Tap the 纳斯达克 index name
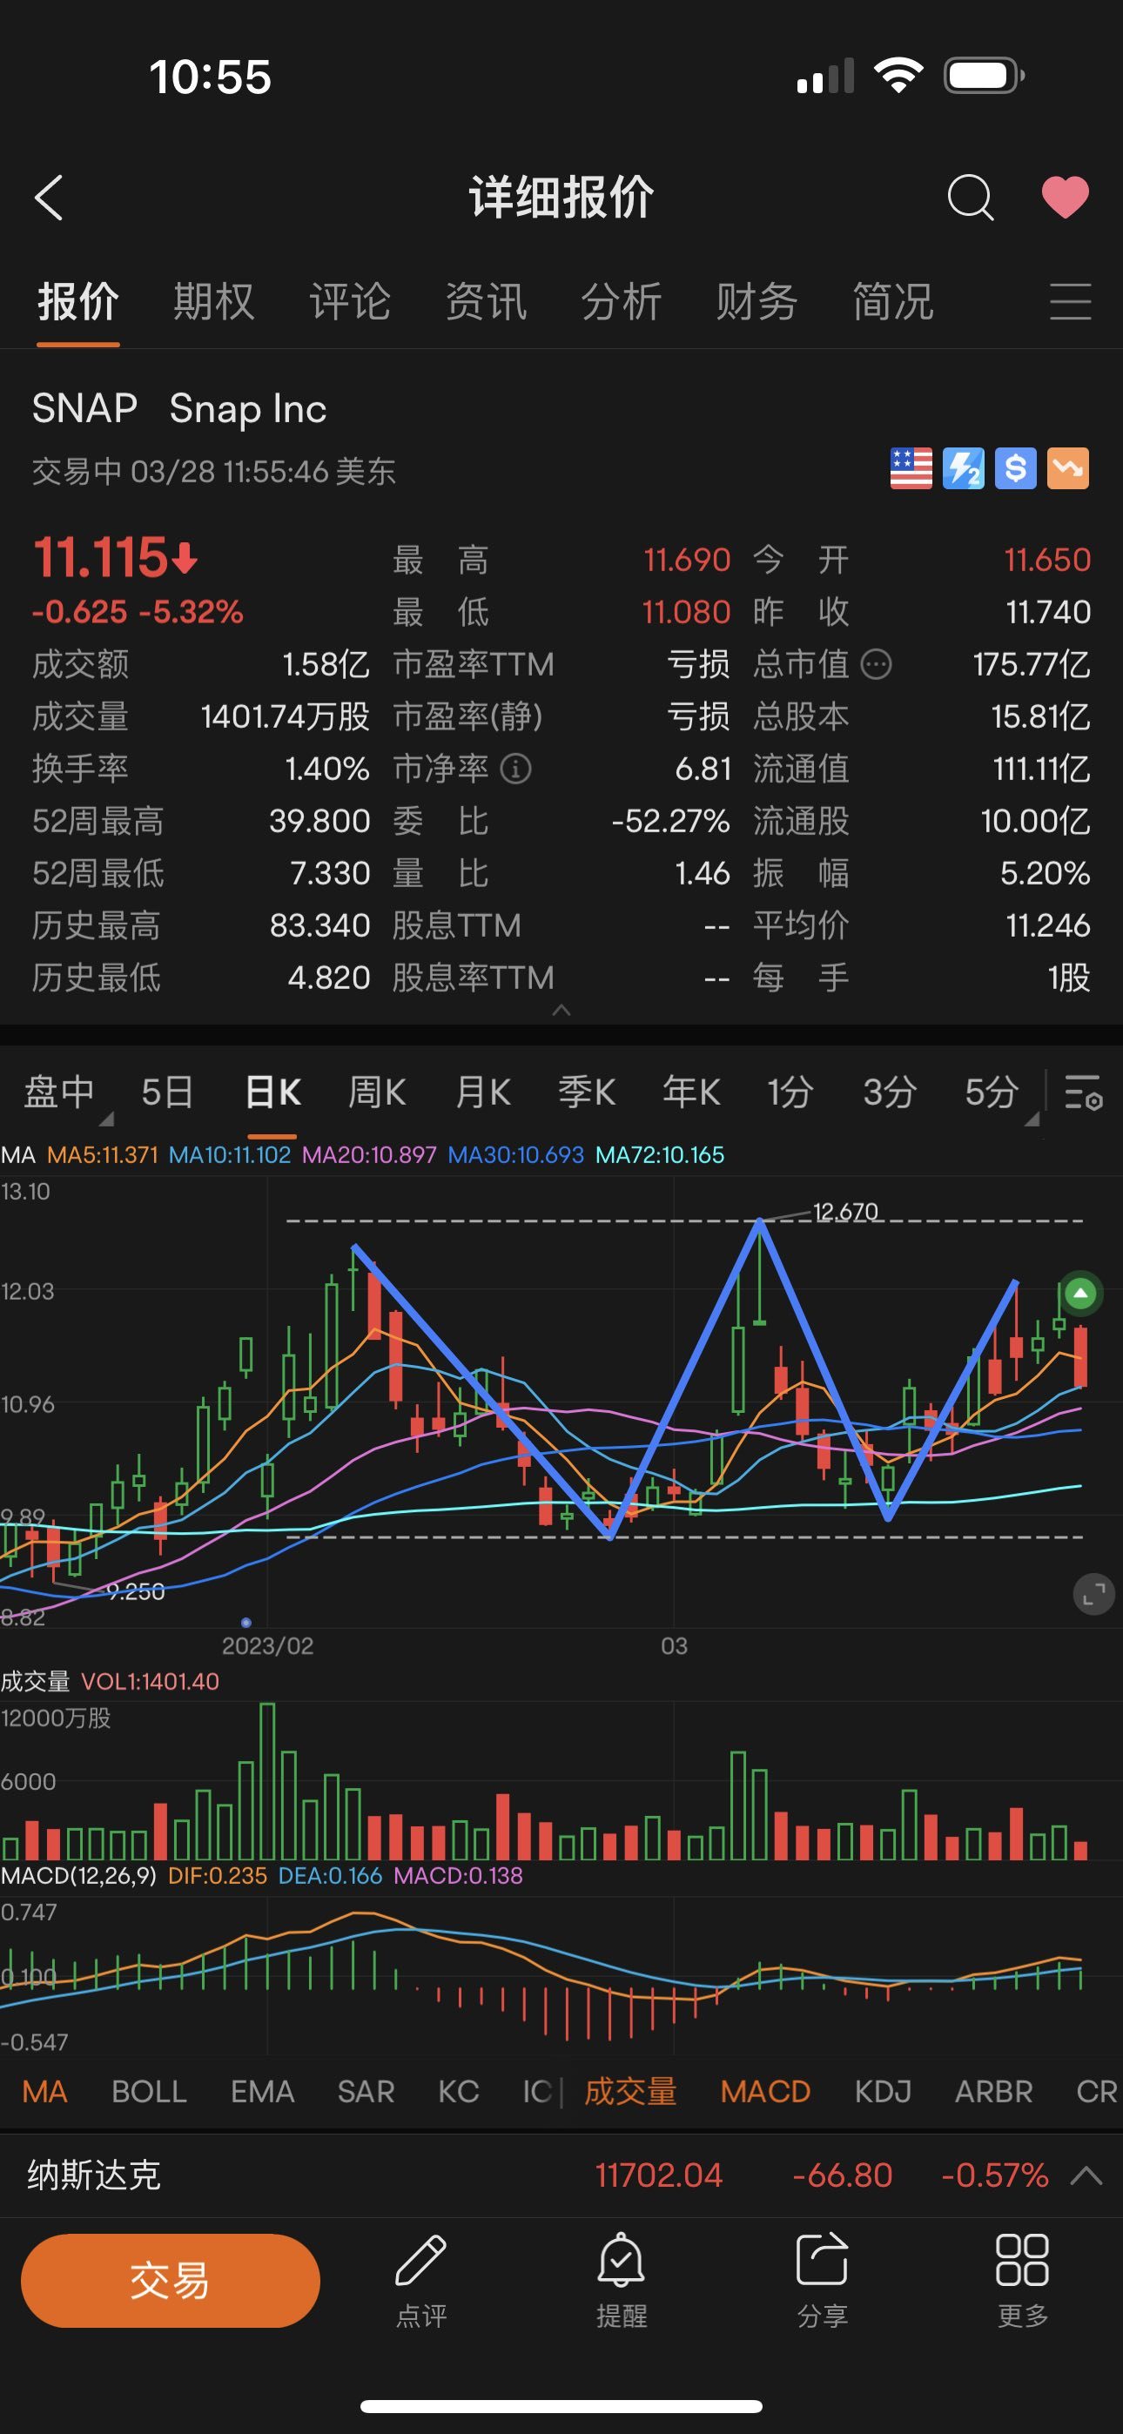The width and height of the screenshot is (1123, 2434). tap(94, 2175)
